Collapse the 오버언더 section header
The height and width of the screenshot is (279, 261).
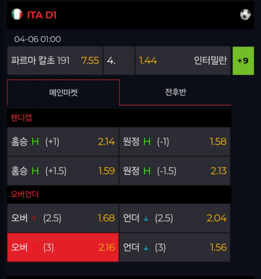119,194
